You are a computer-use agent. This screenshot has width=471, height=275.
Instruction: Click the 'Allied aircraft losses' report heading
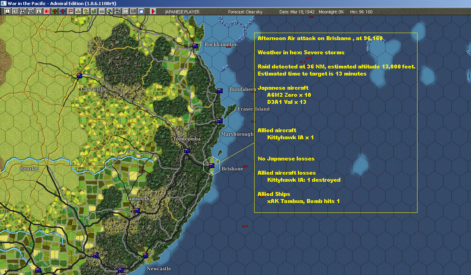pos(286,173)
